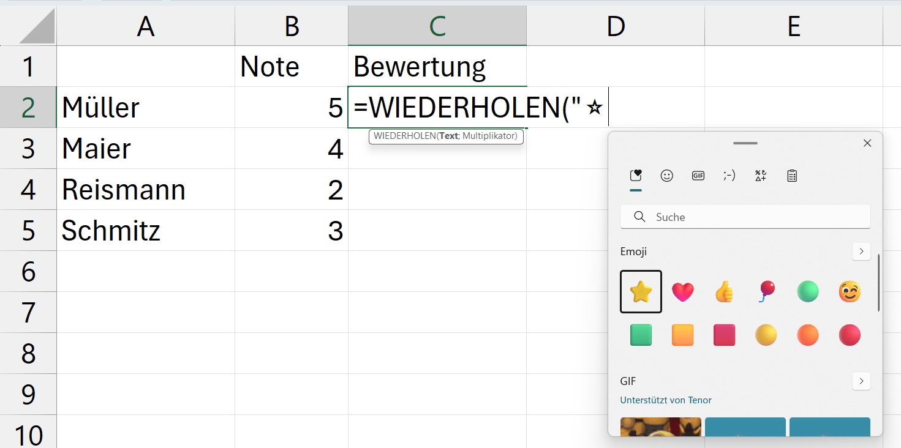The image size is (901, 448).
Task: Open the Symbols tab
Action: click(x=760, y=176)
